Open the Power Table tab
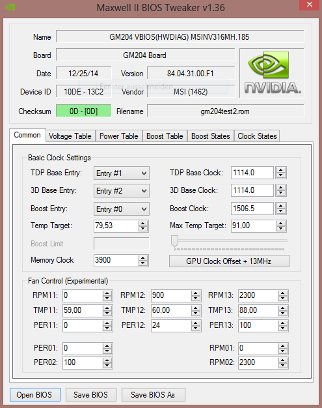This screenshot has width=322, height=408. point(119,136)
